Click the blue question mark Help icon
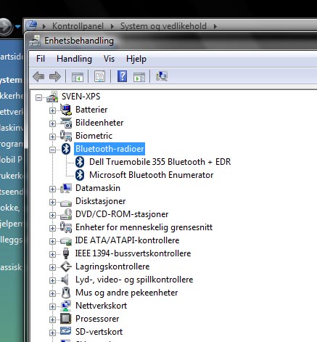This screenshot has height=342, width=317. 122,76
